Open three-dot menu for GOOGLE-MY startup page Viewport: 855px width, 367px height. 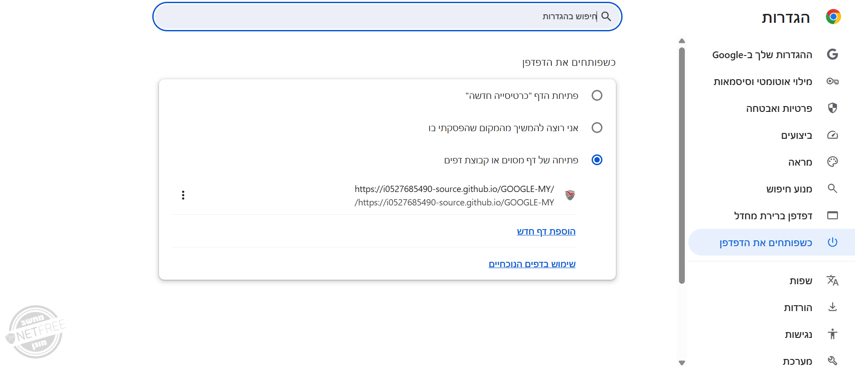(183, 195)
